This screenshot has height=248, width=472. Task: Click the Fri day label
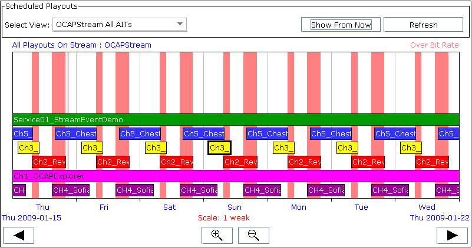click(x=104, y=207)
